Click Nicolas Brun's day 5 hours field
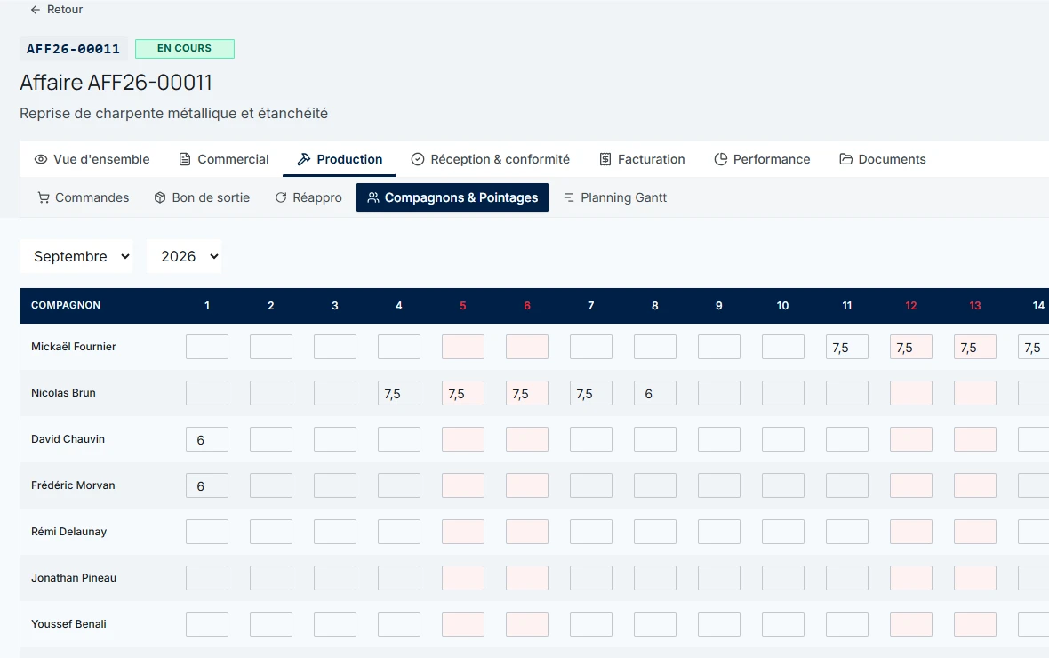The width and height of the screenshot is (1049, 658). [463, 393]
